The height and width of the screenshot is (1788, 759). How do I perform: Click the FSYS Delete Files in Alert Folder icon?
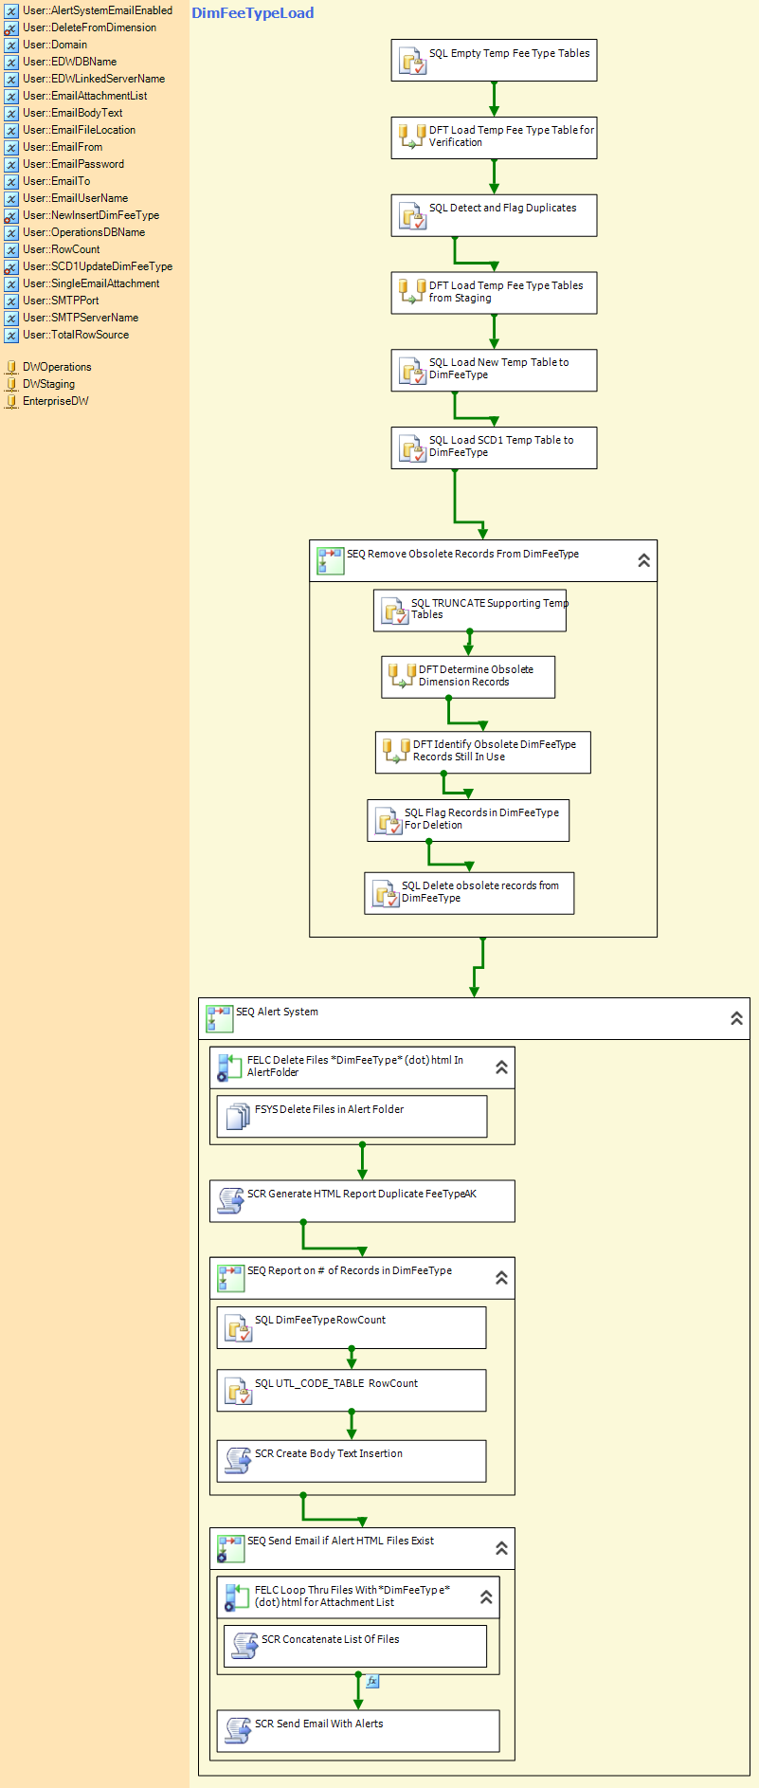click(239, 1118)
